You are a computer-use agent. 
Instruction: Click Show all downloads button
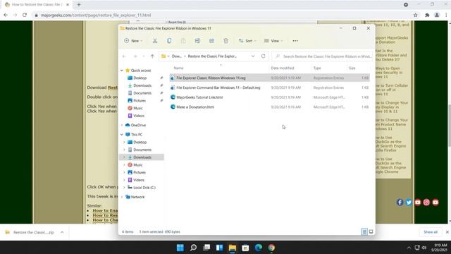(431, 232)
